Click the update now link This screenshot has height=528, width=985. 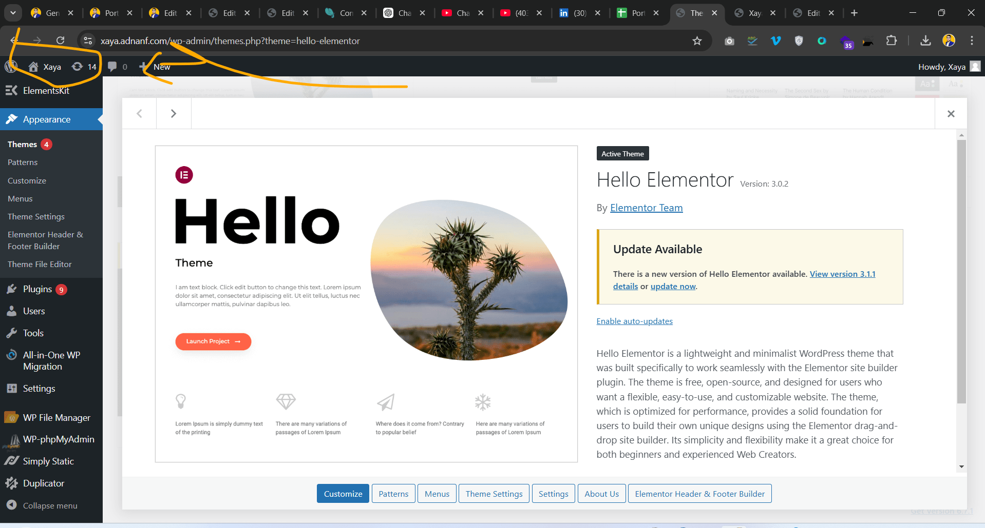click(x=673, y=286)
